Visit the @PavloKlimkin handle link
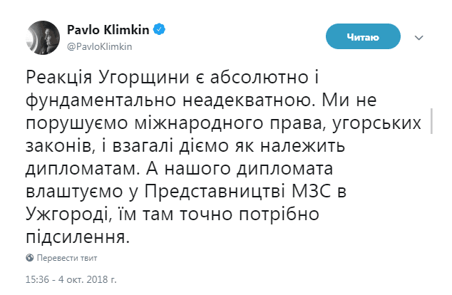452x295 pixels. 99,46
